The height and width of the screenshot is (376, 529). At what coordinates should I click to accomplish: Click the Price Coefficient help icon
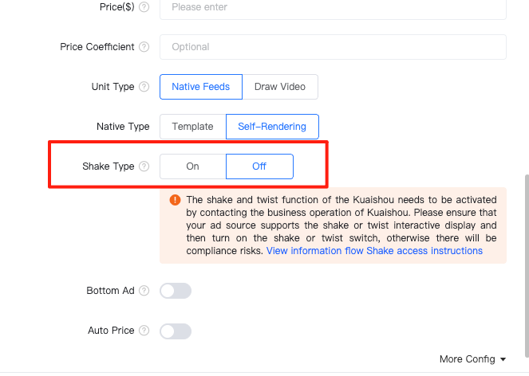click(144, 47)
